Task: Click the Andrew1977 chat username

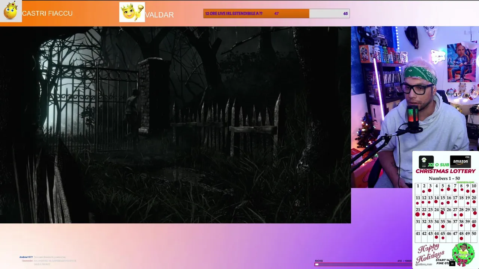Action: point(26,257)
